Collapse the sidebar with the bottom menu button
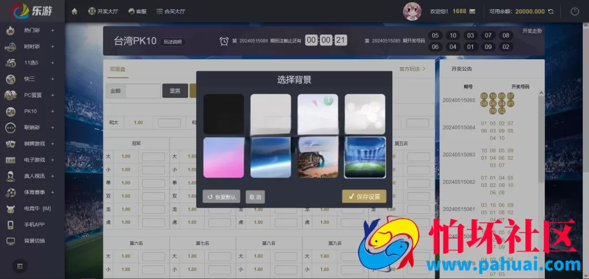 [x=20, y=266]
